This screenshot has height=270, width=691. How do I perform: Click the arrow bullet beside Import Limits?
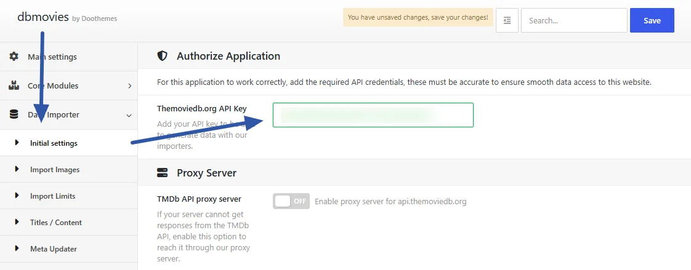[17, 196]
